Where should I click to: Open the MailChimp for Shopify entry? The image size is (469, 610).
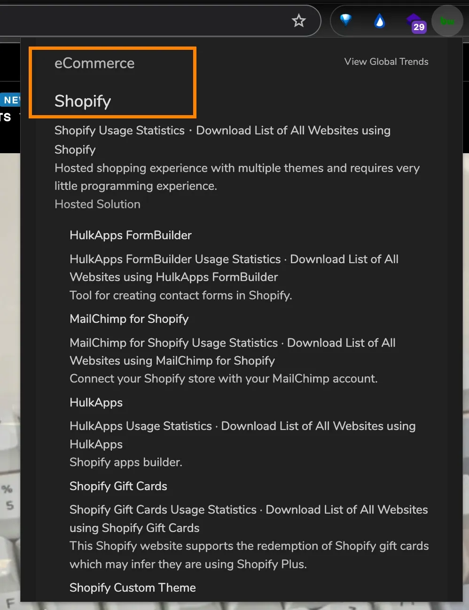tap(129, 319)
